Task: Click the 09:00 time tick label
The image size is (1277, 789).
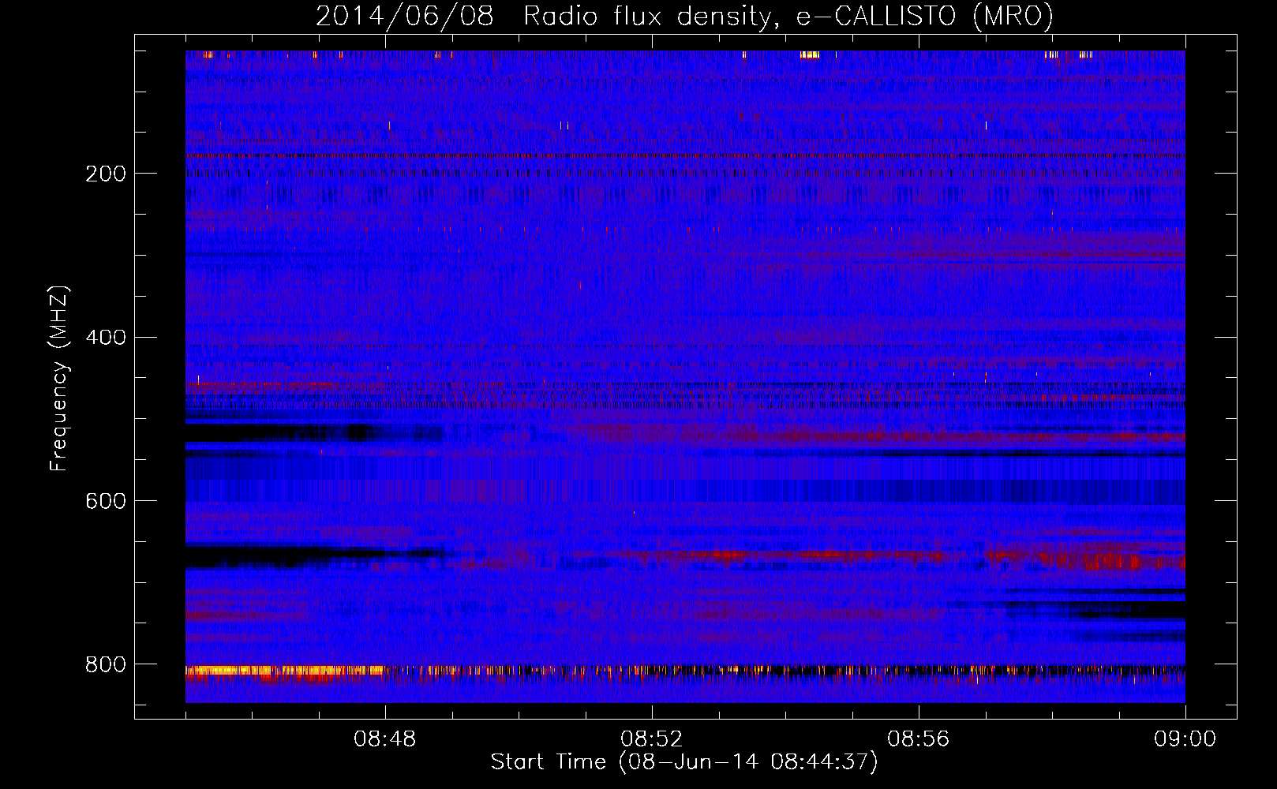Action: (1185, 739)
